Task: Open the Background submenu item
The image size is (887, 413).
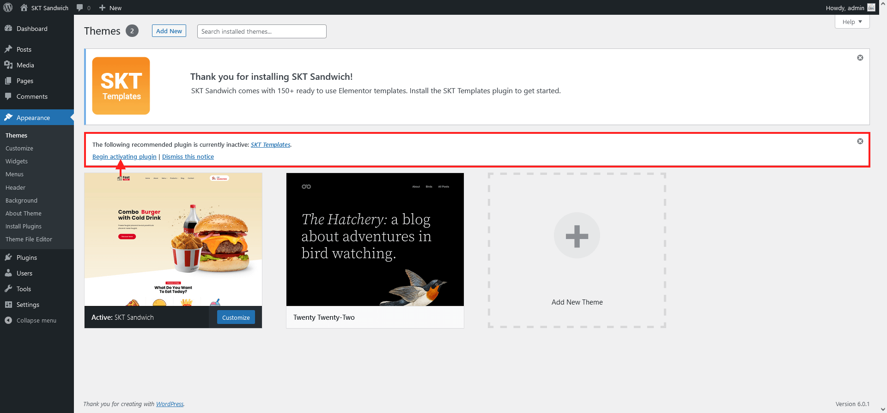Action: tap(21, 200)
